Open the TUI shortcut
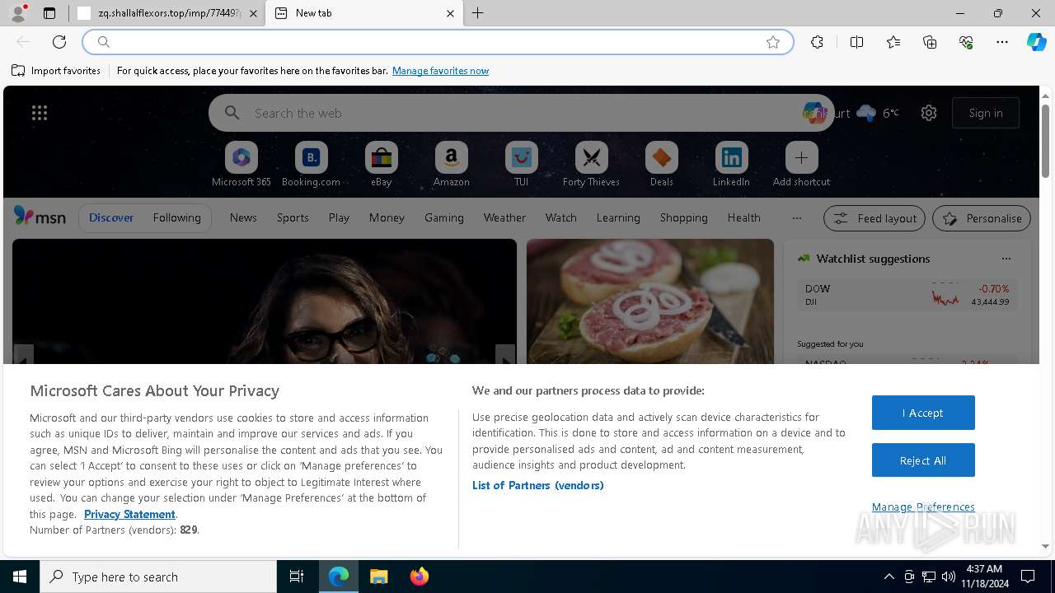Image resolution: width=1055 pixels, height=593 pixels. pos(521,165)
